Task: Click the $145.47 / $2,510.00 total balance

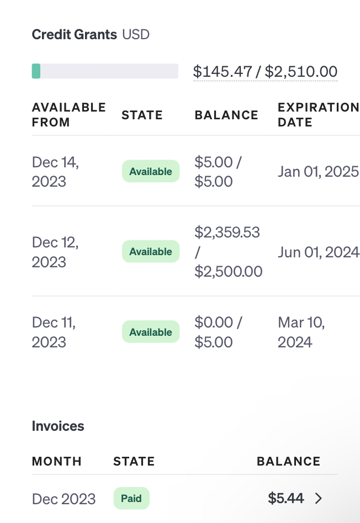Action: tap(266, 71)
